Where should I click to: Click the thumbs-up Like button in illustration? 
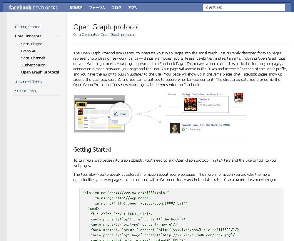pos(120,114)
